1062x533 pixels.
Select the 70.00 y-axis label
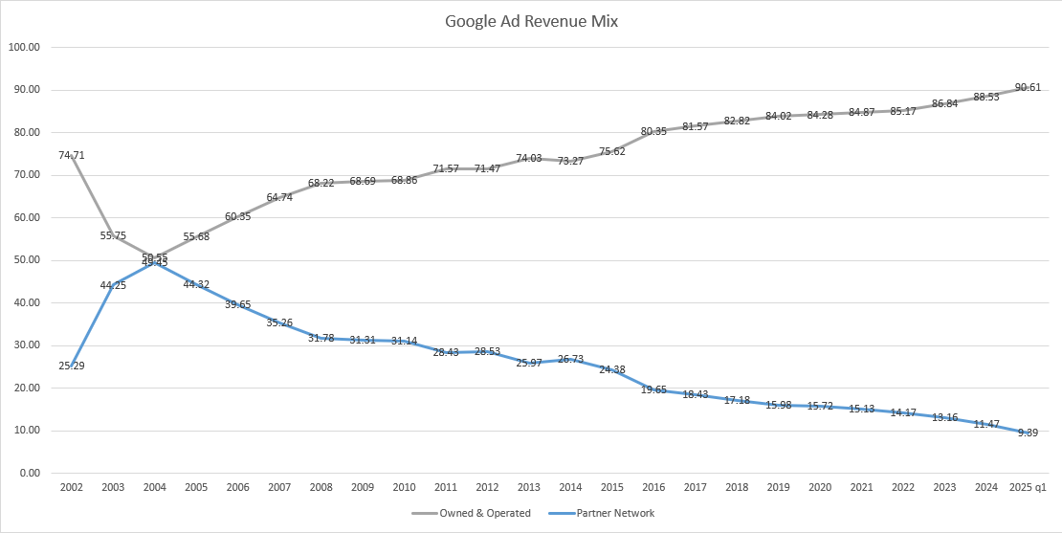[27, 175]
